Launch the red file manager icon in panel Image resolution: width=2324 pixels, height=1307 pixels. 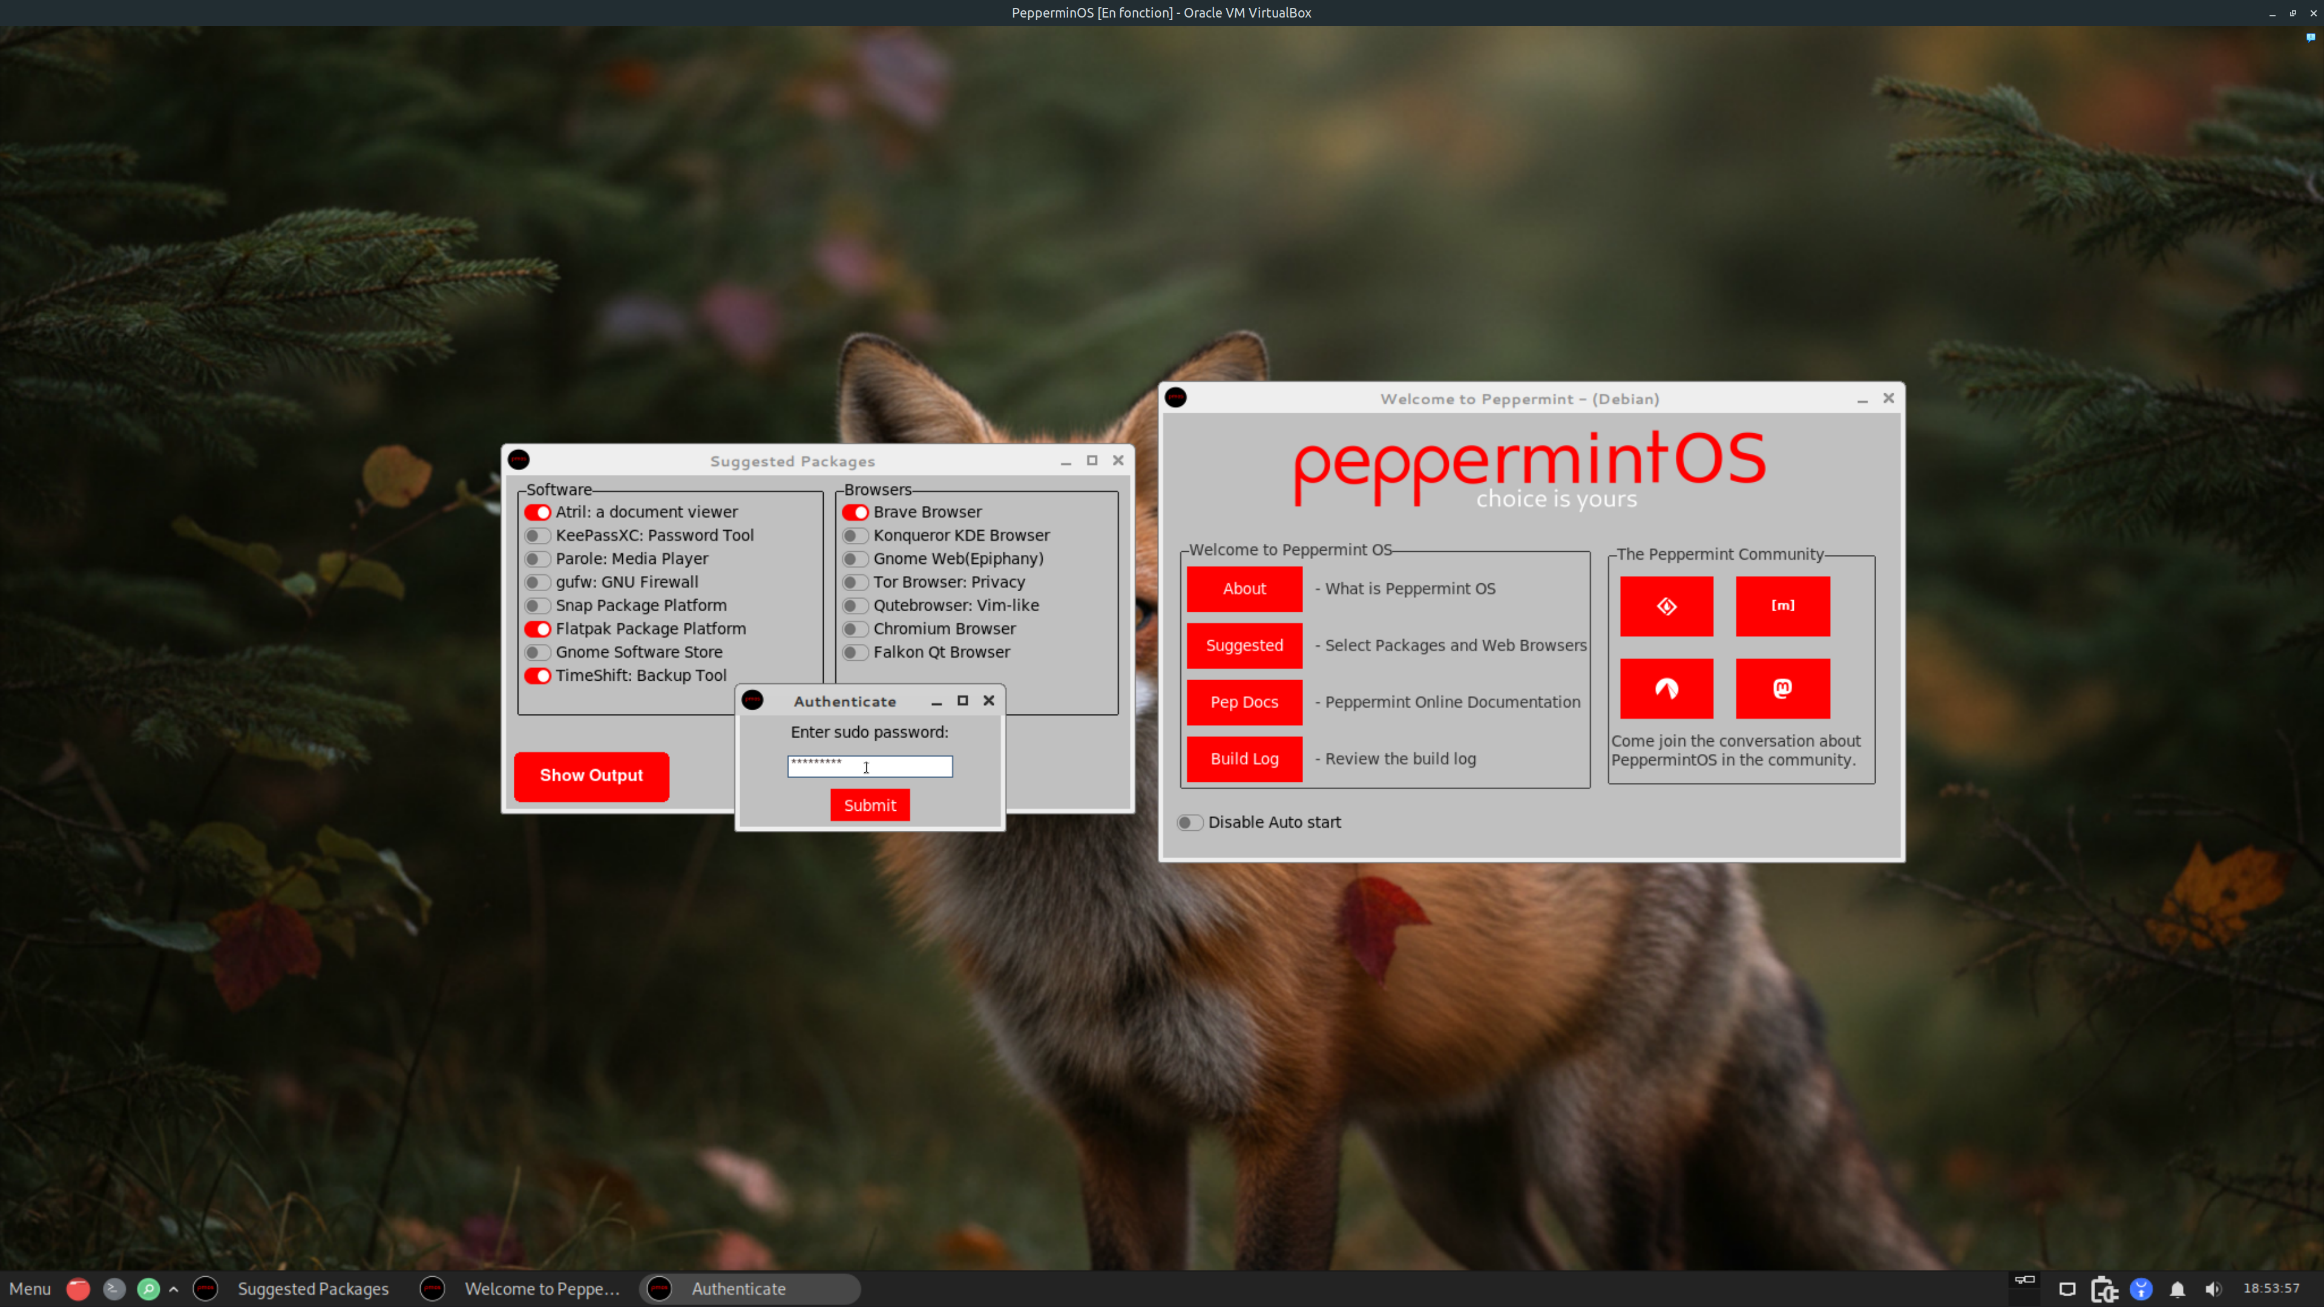pyautogui.click(x=79, y=1289)
